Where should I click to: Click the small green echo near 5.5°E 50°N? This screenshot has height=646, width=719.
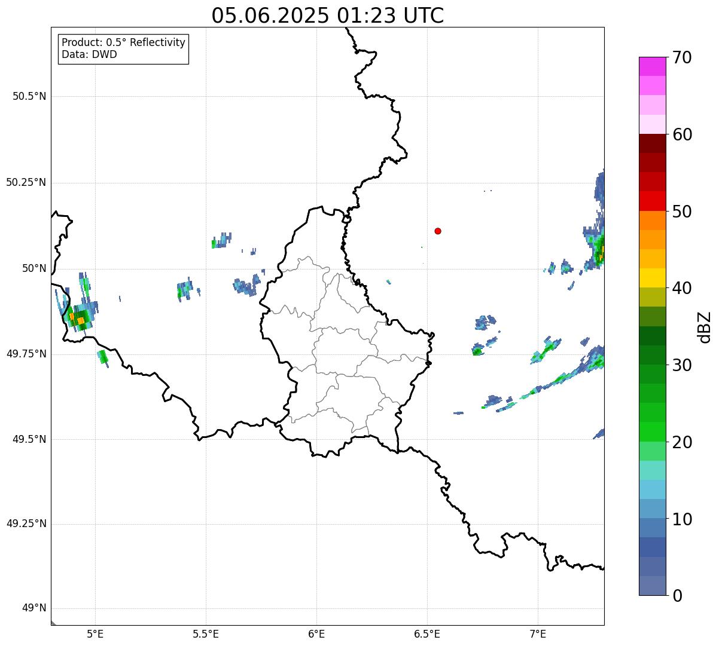pyautogui.click(x=215, y=243)
